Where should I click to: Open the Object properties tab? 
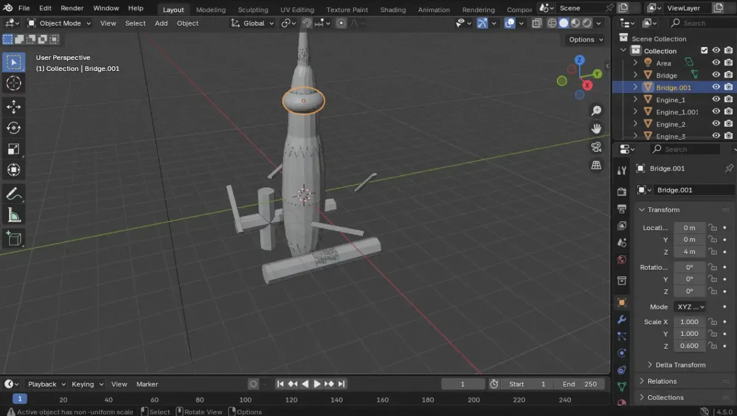(x=622, y=302)
